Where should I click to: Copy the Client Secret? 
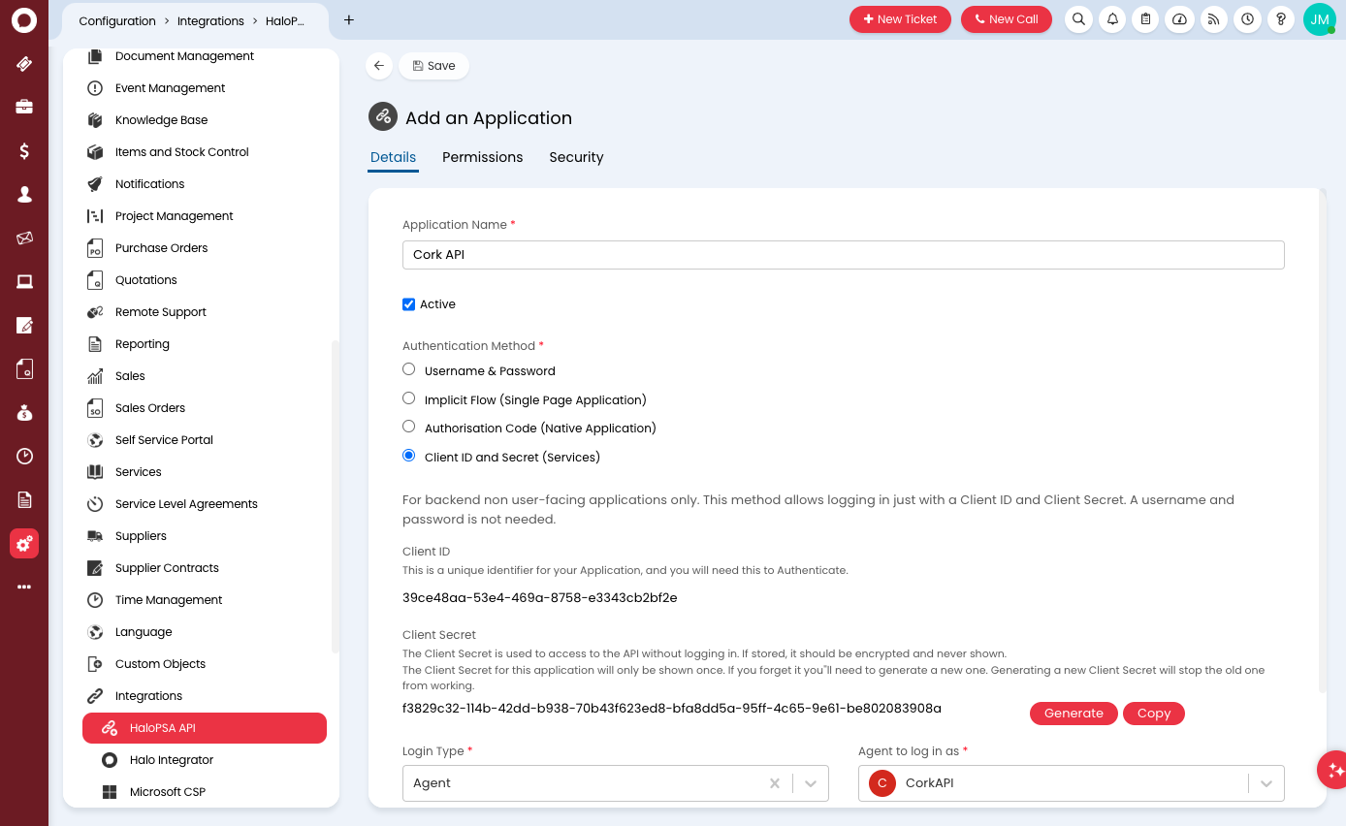[1154, 714]
